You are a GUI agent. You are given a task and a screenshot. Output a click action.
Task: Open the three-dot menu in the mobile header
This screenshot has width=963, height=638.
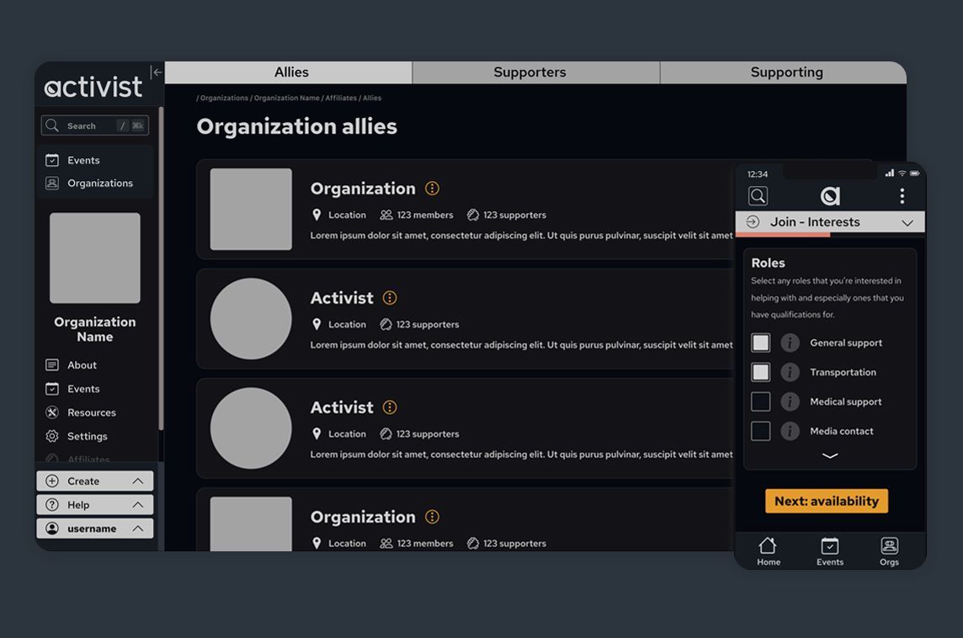(902, 196)
